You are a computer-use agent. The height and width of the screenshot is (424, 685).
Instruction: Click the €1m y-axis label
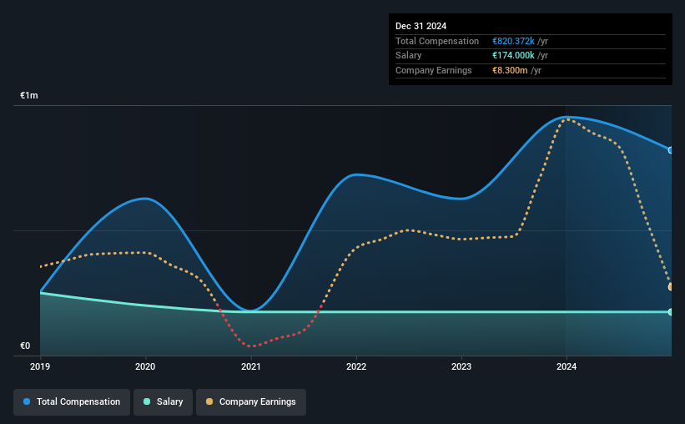tap(29, 95)
